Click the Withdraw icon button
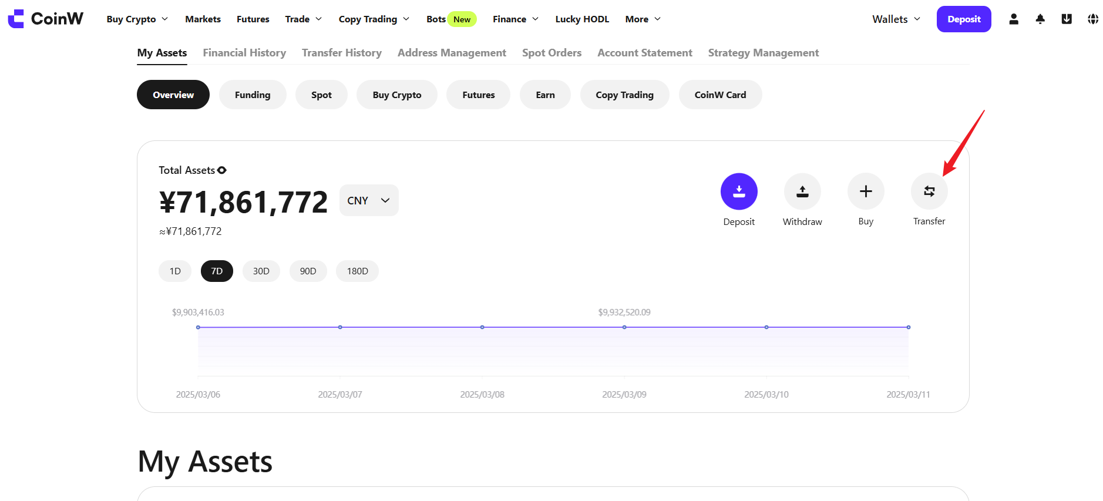 [802, 191]
